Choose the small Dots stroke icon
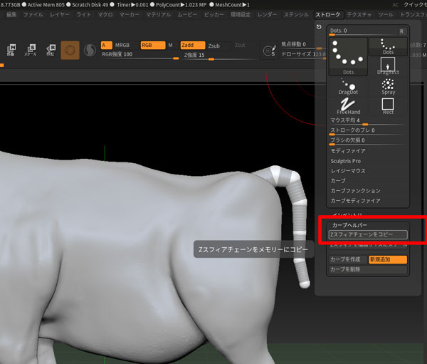The height and width of the screenshot is (364, 427). 388,46
